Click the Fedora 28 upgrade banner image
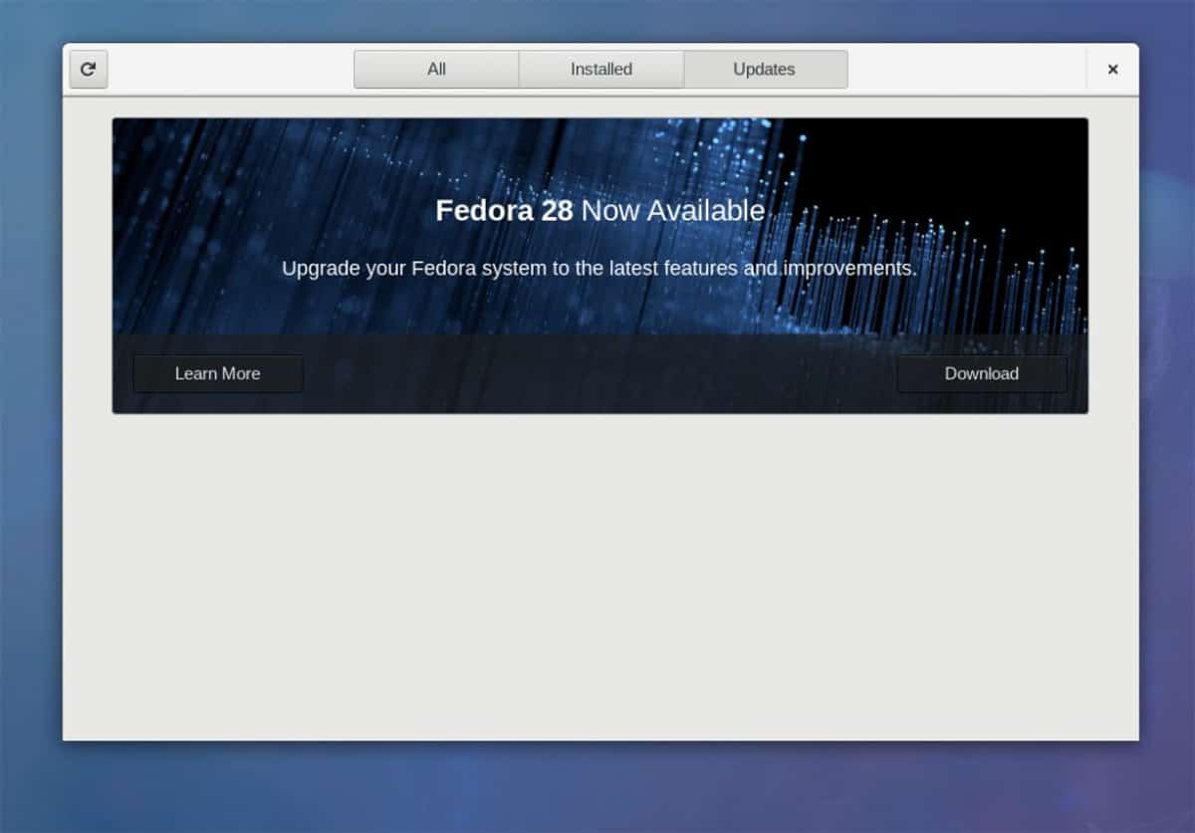This screenshot has width=1195, height=833. click(x=599, y=239)
